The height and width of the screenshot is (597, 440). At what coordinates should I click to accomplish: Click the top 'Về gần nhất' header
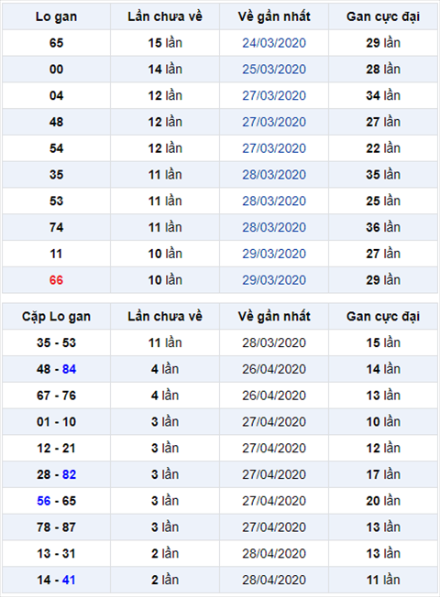[274, 16]
